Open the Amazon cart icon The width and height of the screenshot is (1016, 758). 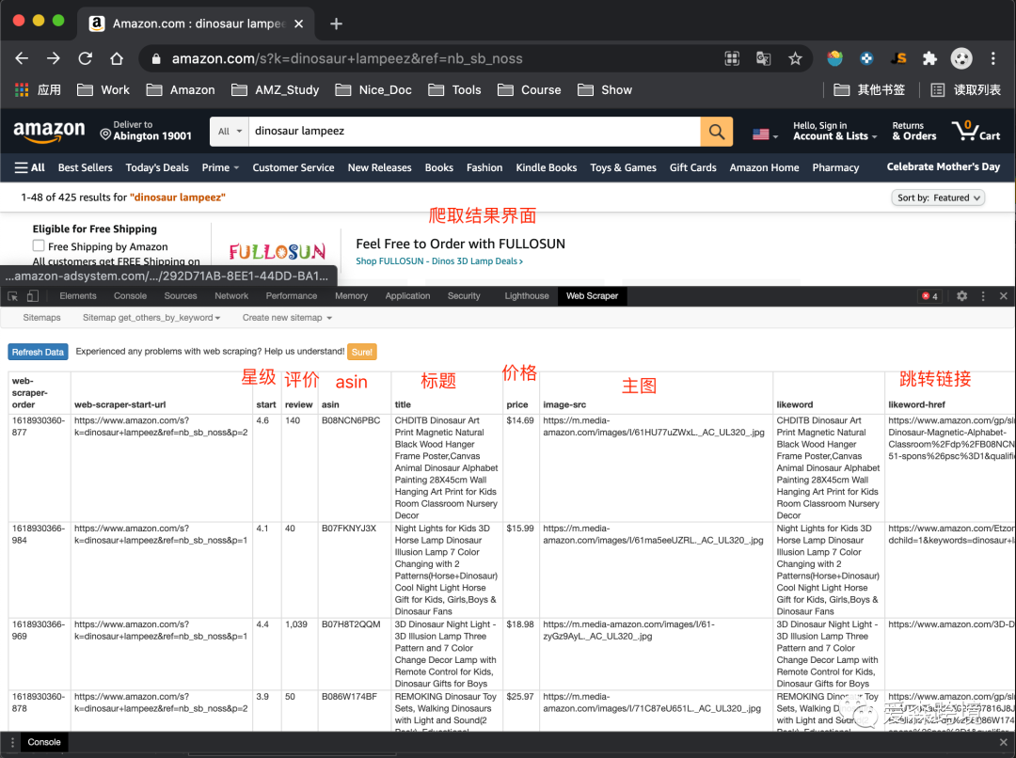(976, 131)
